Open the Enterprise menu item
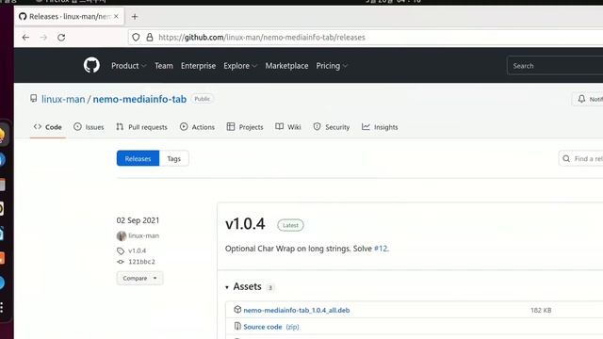The height and width of the screenshot is (339, 603). tap(198, 66)
